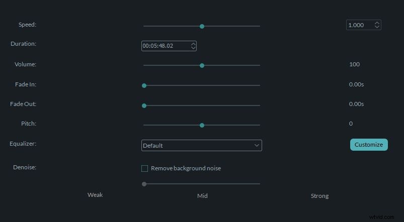
Task: Click the Denoise: label
Action: 25,167
